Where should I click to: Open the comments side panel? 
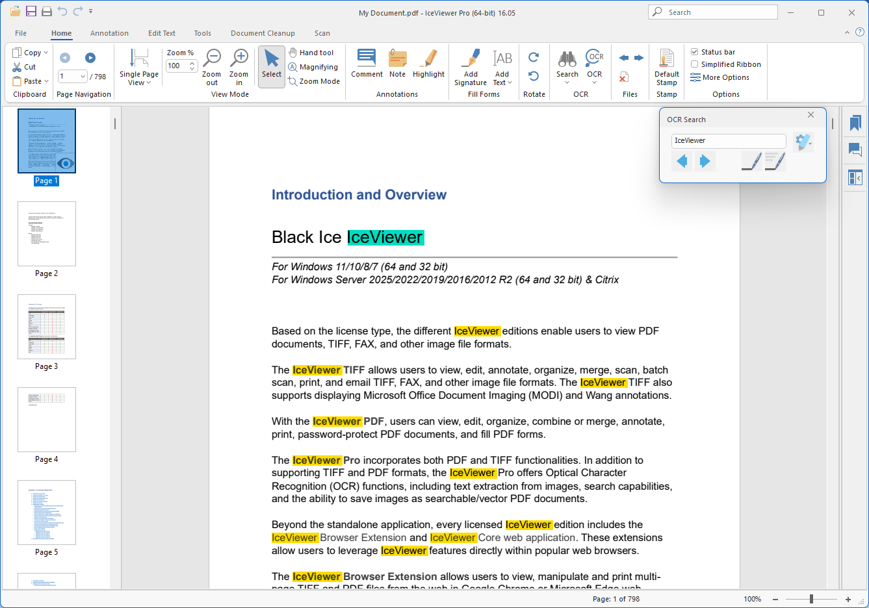[x=855, y=150]
